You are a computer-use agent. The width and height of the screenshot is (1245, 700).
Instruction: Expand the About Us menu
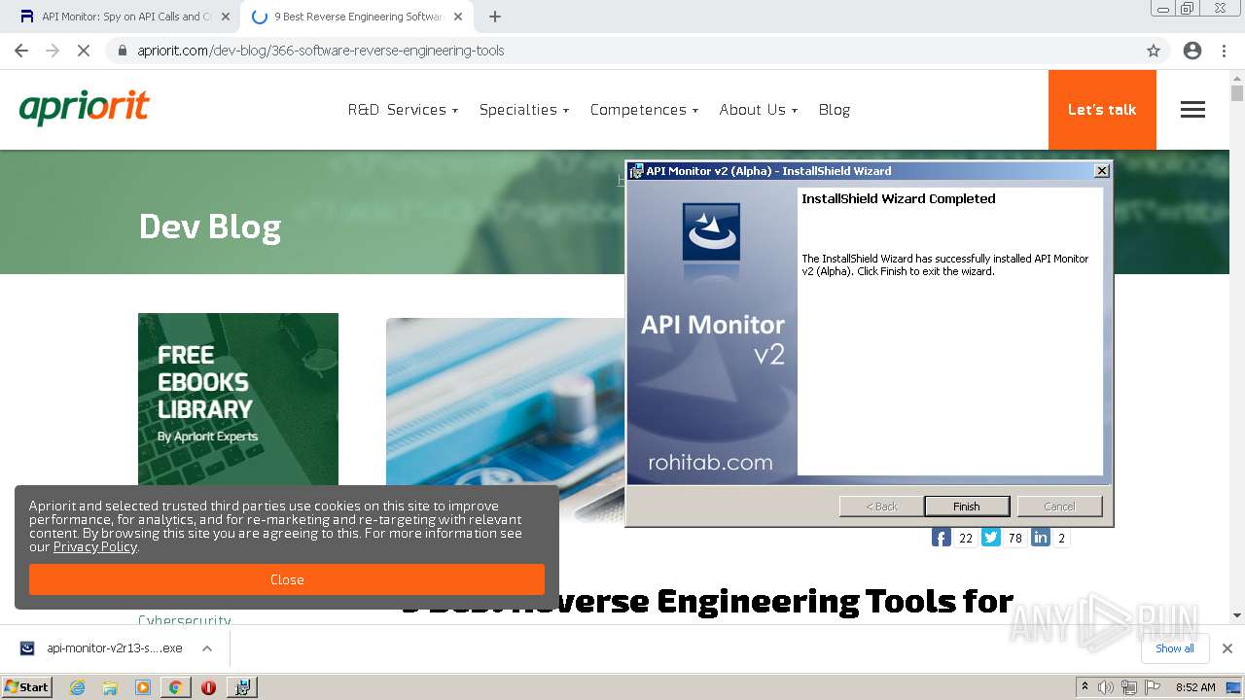[758, 110]
